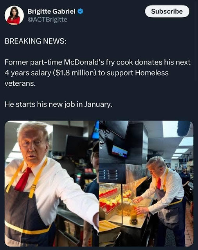
Task: Click the blue verified checkmark badge
Action: pos(80,11)
